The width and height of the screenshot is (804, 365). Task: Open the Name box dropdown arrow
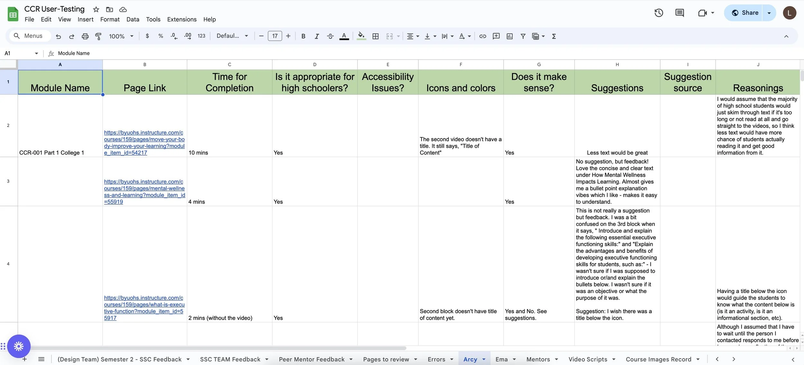pyautogui.click(x=36, y=53)
